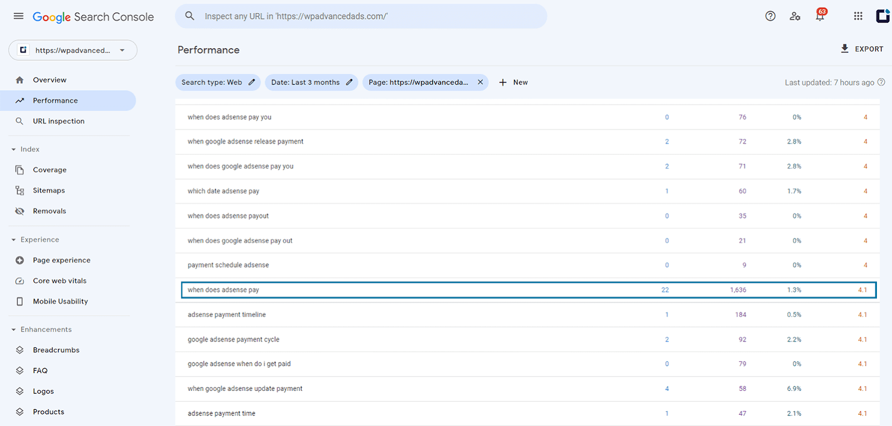Click the Last updated info icon
Viewport: 892px width, 426px height.
point(881,82)
